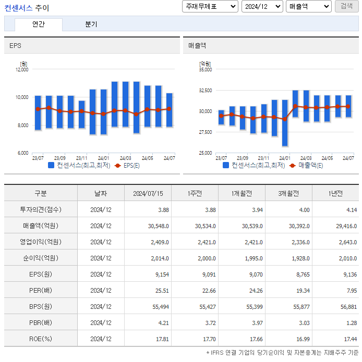Click the value 2,014.0
Screen dimensions: 362x362
160,258
